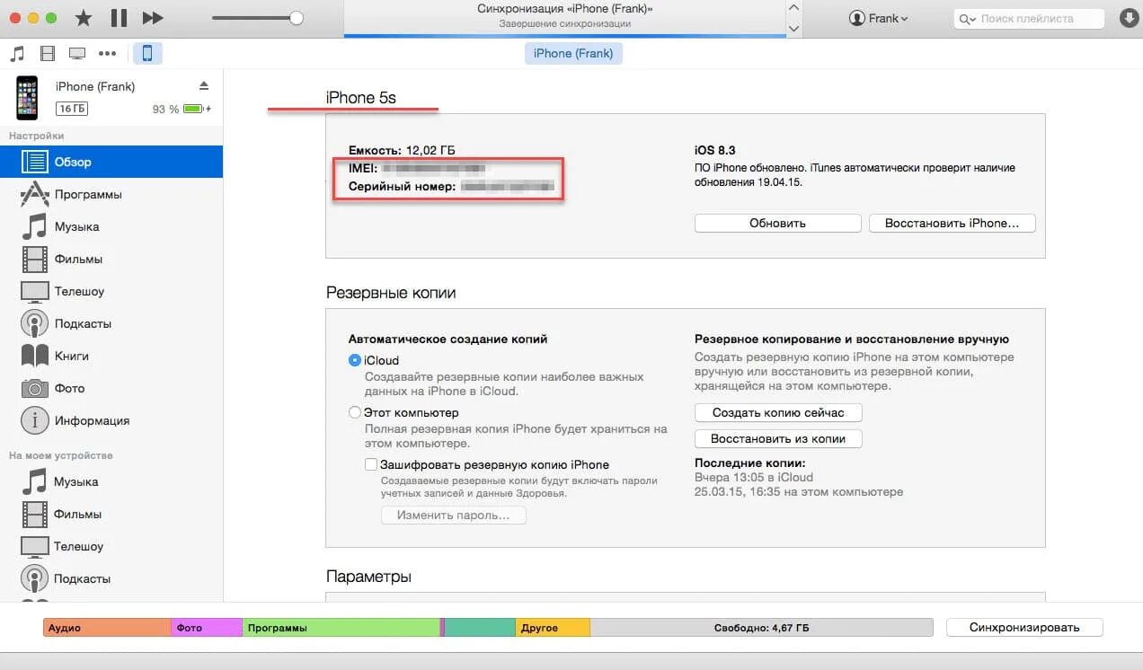Click the Фото camera icon in sidebar
Screen dimensions: 1143x670
tap(34, 388)
